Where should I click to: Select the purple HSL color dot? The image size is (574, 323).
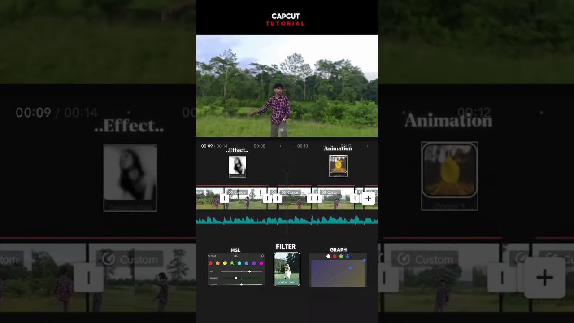[x=254, y=263]
